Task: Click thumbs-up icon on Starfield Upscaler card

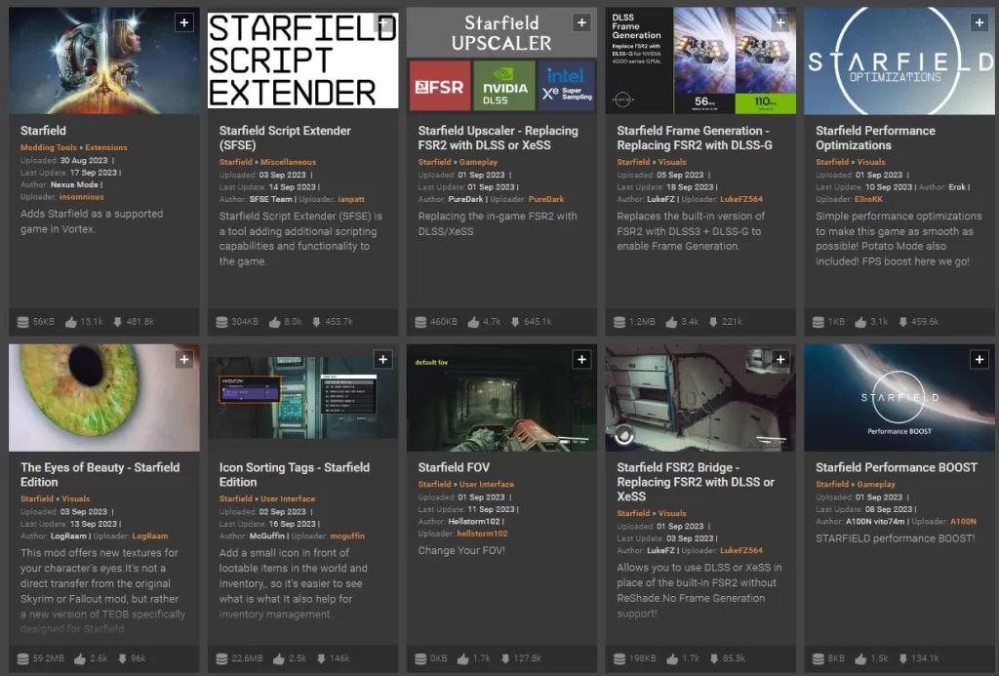Action: tap(473, 322)
